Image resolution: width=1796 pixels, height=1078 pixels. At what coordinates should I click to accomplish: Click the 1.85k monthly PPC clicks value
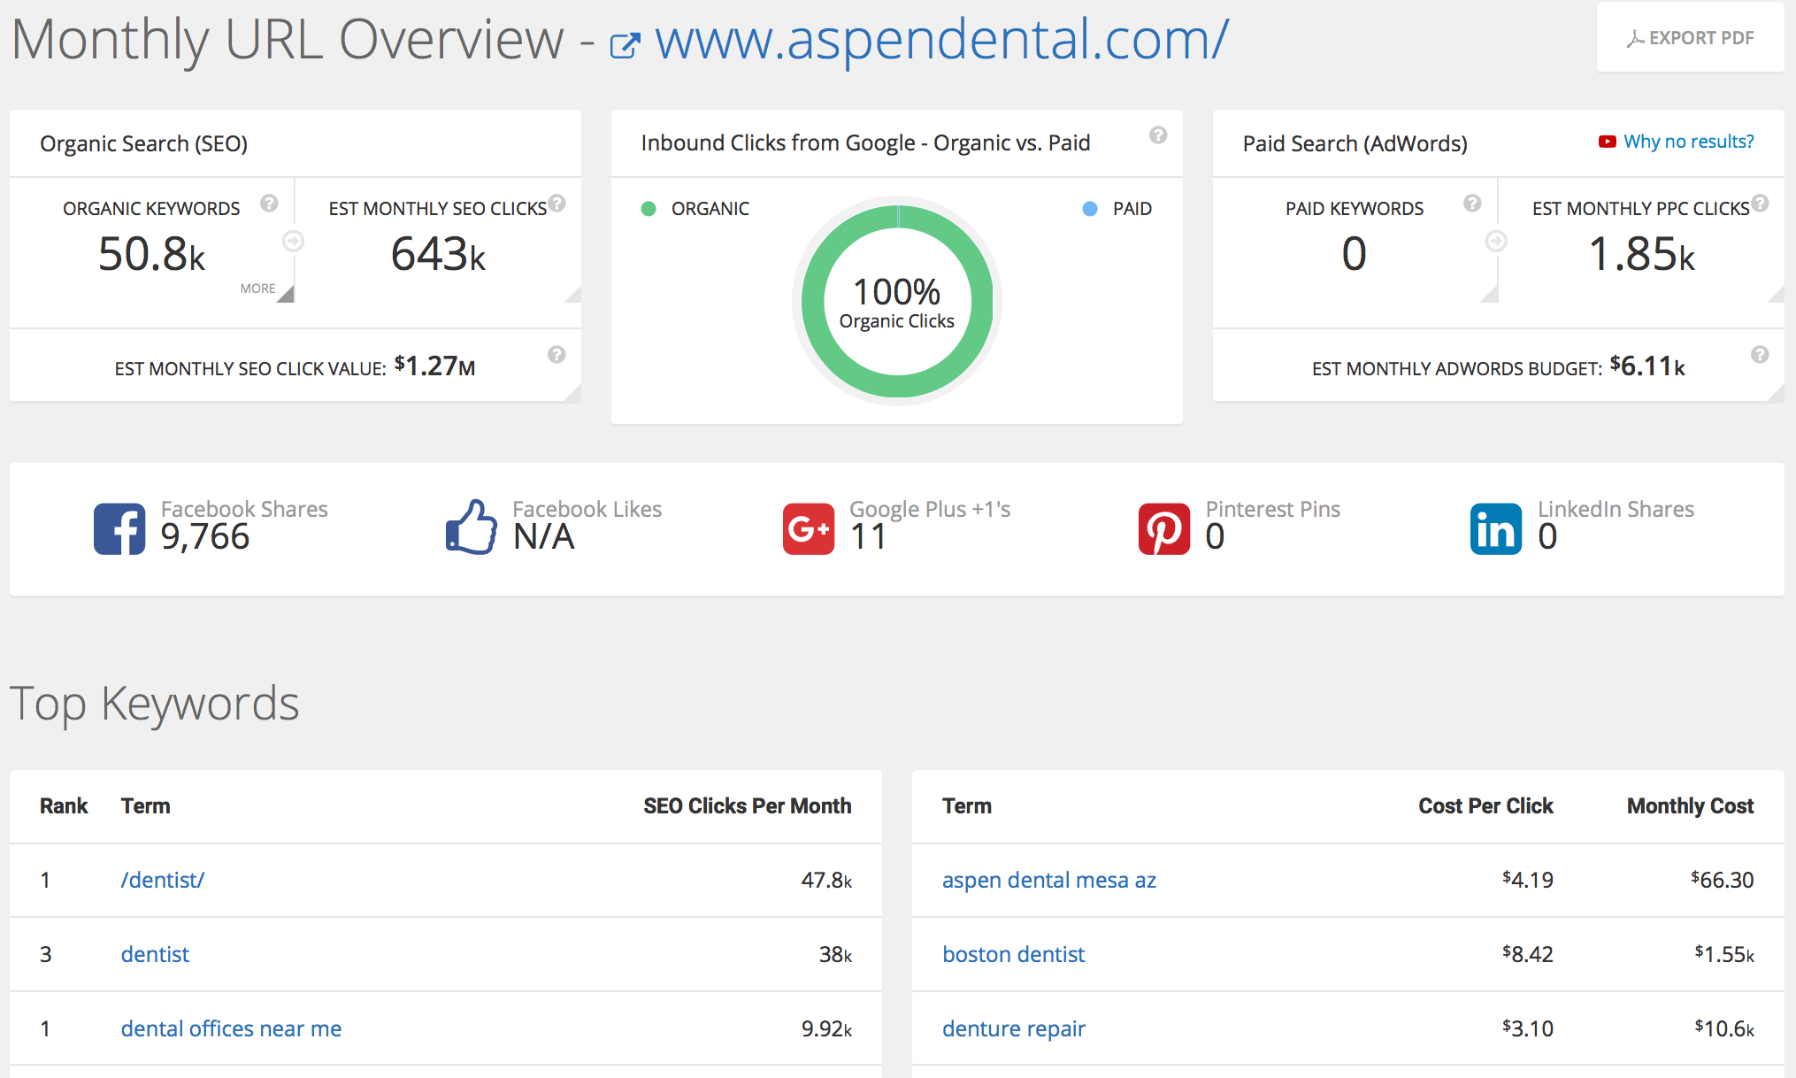coord(1642,254)
